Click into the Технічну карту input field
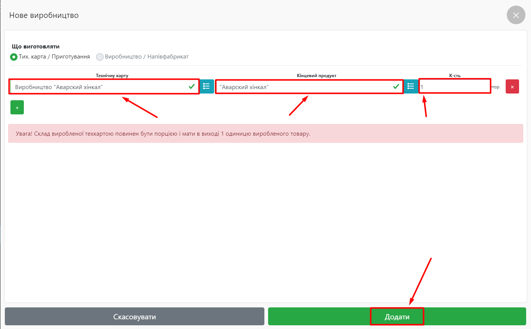Image resolution: width=531 pixels, height=329 pixels. [97, 87]
